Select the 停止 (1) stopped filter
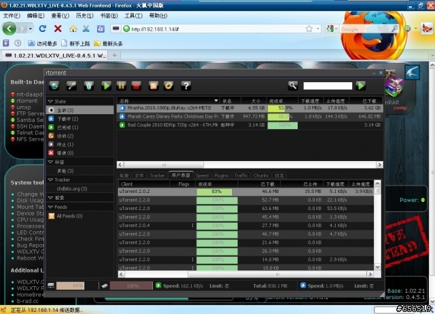Screen dimensions: 435x314 coord(80,145)
